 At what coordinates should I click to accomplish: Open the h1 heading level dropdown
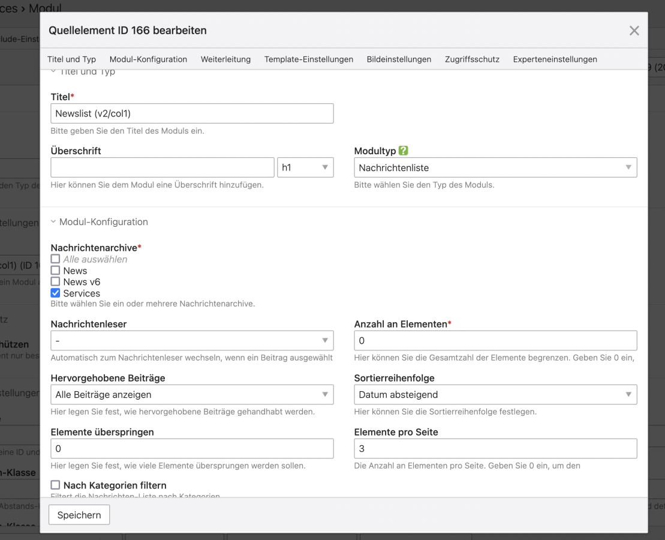point(305,167)
